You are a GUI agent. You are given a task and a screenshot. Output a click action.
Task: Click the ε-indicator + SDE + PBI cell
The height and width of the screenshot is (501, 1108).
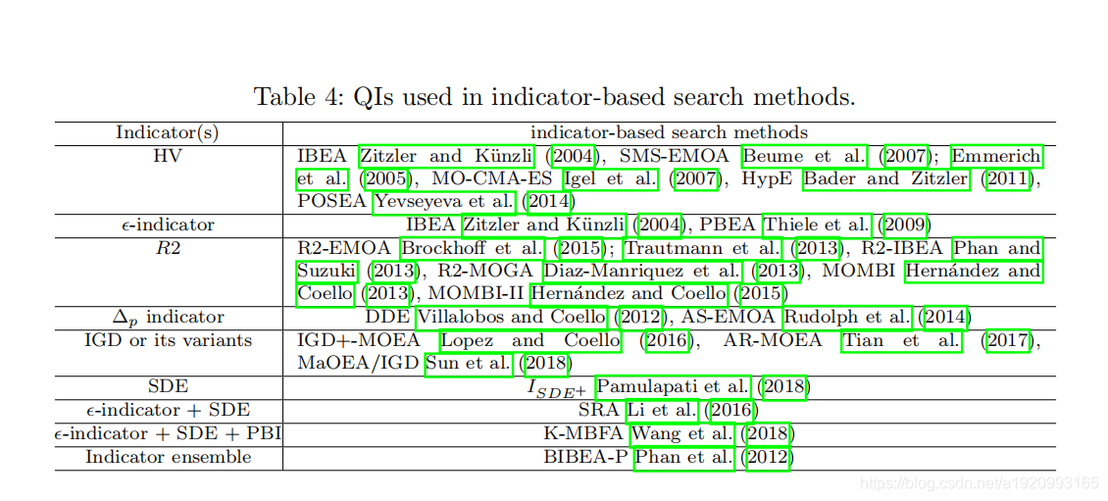click(168, 434)
